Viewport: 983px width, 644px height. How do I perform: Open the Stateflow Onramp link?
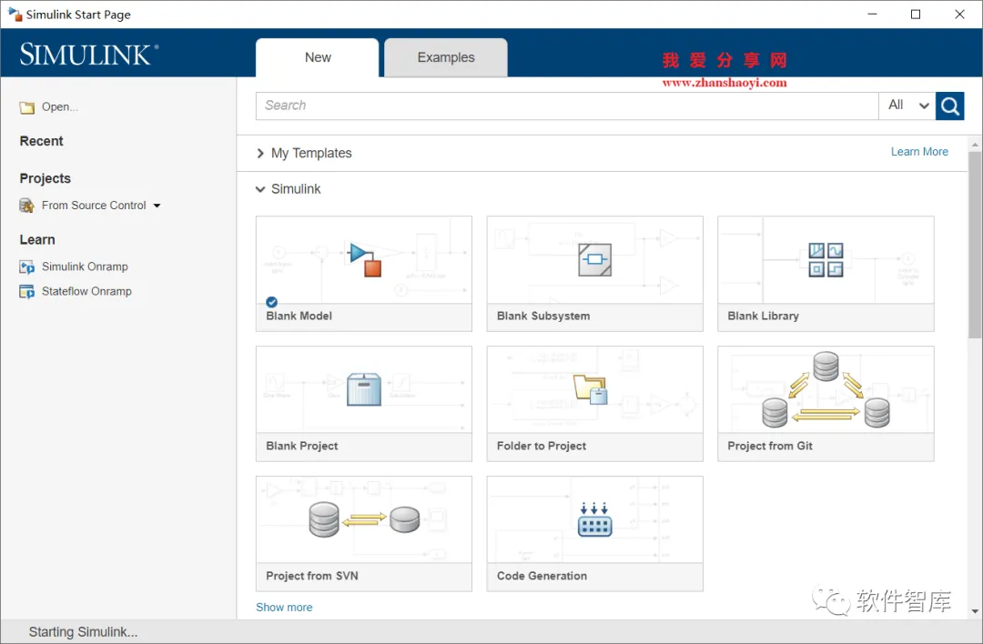click(x=86, y=291)
